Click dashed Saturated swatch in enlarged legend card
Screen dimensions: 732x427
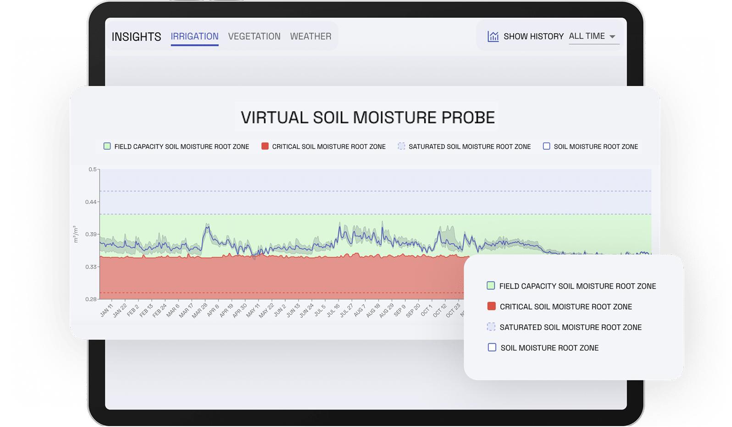[491, 327]
